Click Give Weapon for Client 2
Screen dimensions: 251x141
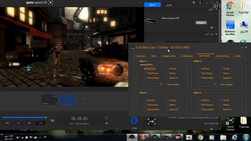[227, 85]
